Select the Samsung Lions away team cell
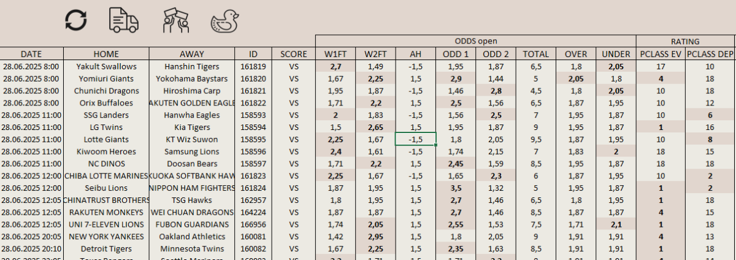The image size is (736, 260). [x=192, y=151]
